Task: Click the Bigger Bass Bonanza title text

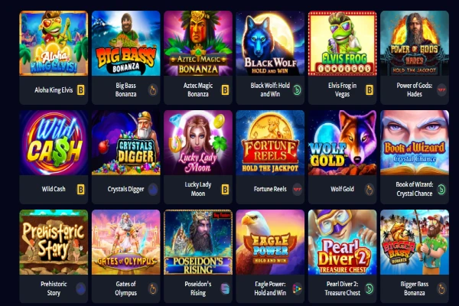Action: (414, 288)
